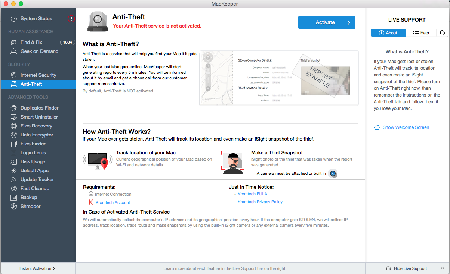Click "A camera must be attached or built in" text

291,173
